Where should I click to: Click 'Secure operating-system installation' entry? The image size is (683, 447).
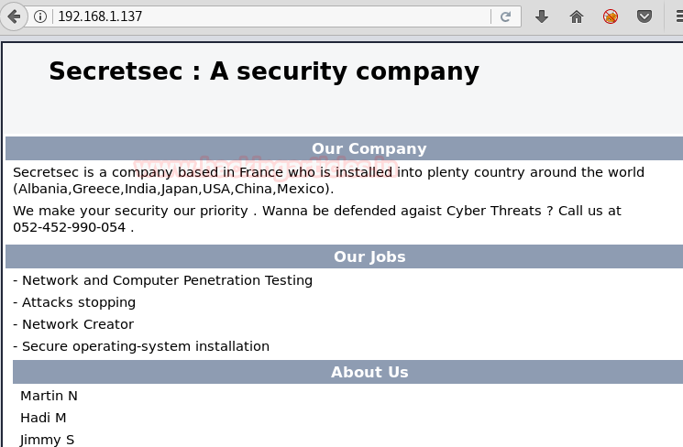coord(145,346)
